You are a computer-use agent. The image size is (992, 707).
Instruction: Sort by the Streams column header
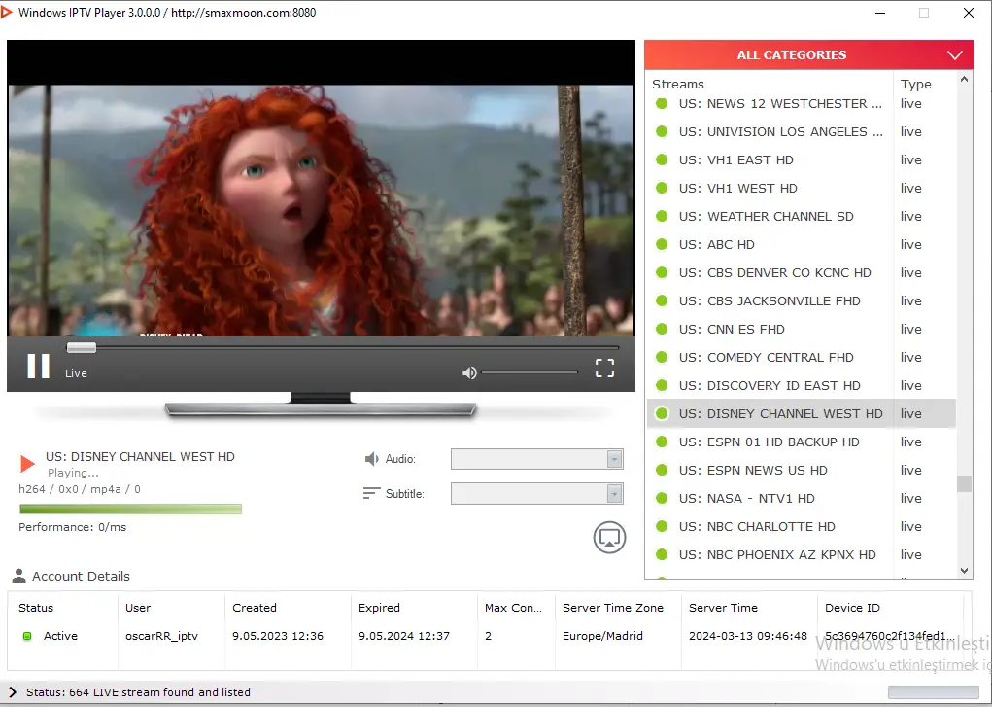(x=678, y=84)
